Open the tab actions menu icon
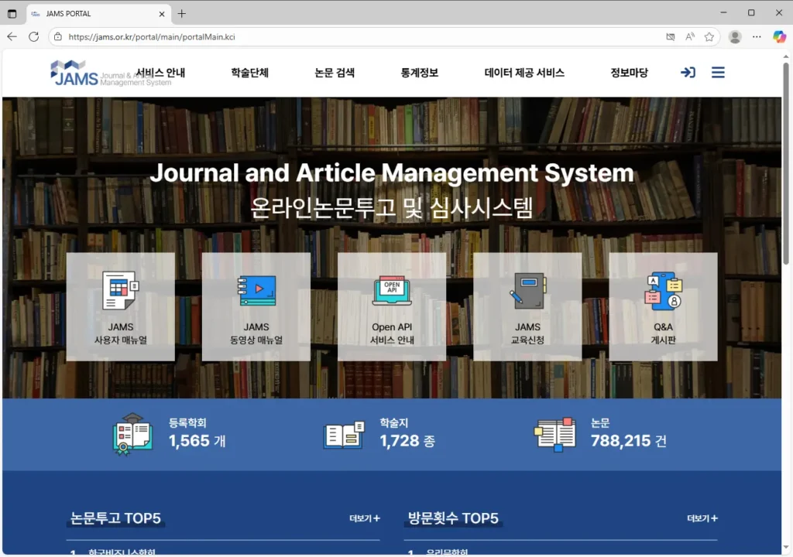The width and height of the screenshot is (793, 557). click(12, 14)
